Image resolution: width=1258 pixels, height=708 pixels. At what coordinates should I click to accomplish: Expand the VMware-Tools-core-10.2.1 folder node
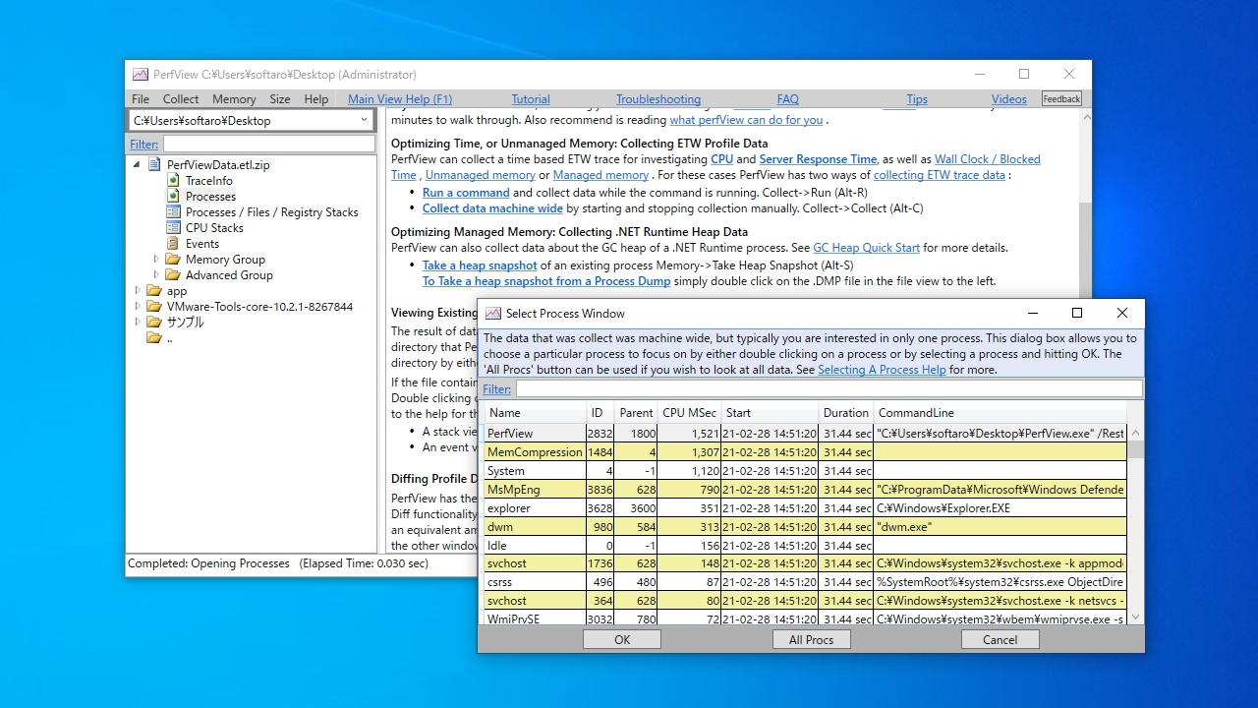point(138,307)
